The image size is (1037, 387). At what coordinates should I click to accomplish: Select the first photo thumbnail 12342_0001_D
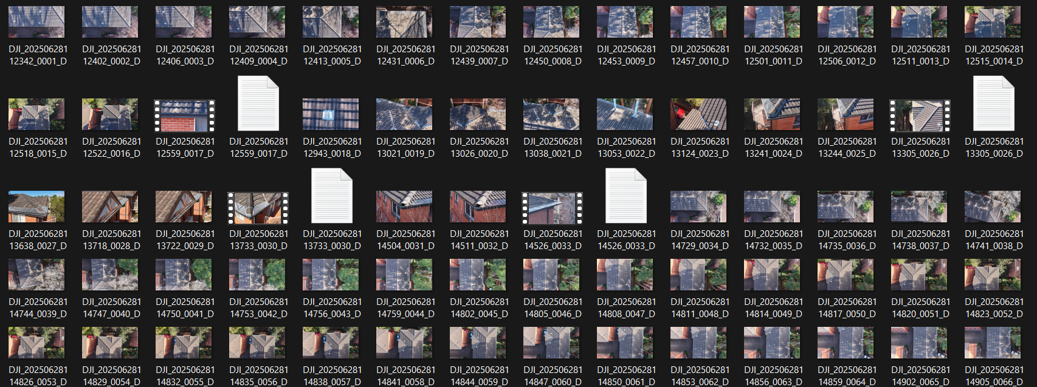(37, 22)
